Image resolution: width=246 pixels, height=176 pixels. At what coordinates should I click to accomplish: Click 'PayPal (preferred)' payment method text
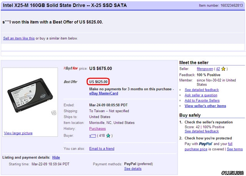pos(138,164)
